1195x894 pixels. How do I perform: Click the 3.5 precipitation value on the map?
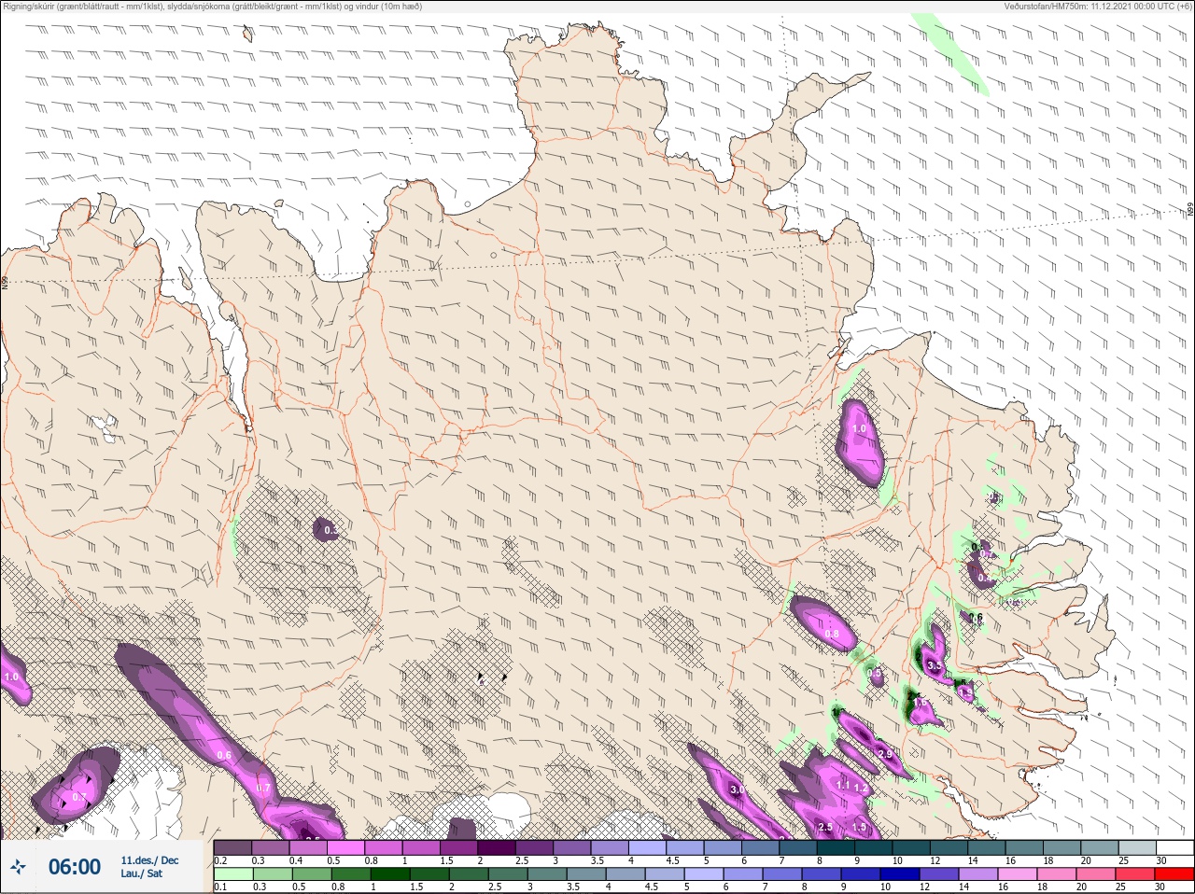coord(935,666)
